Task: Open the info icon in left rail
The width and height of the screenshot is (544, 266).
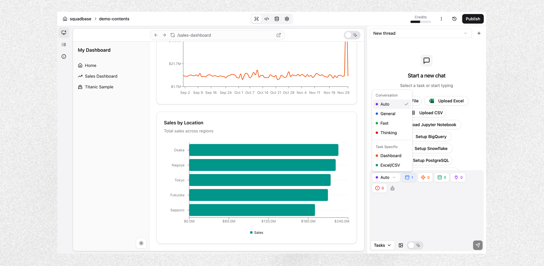Action: tap(64, 56)
